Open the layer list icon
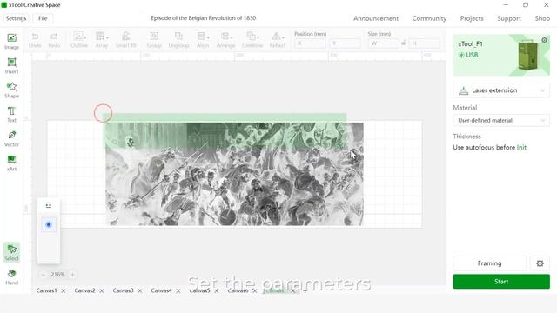 click(x=49, y=205)
